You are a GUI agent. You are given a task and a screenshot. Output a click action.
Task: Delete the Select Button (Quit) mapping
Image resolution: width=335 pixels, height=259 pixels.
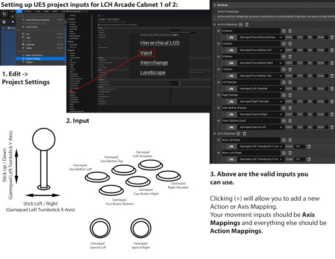290,120
